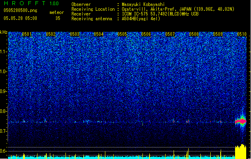The width and height of the screenshot is (251, 159).
Task: Click the 0.9 kHz axis label
Action: [4, 91]
